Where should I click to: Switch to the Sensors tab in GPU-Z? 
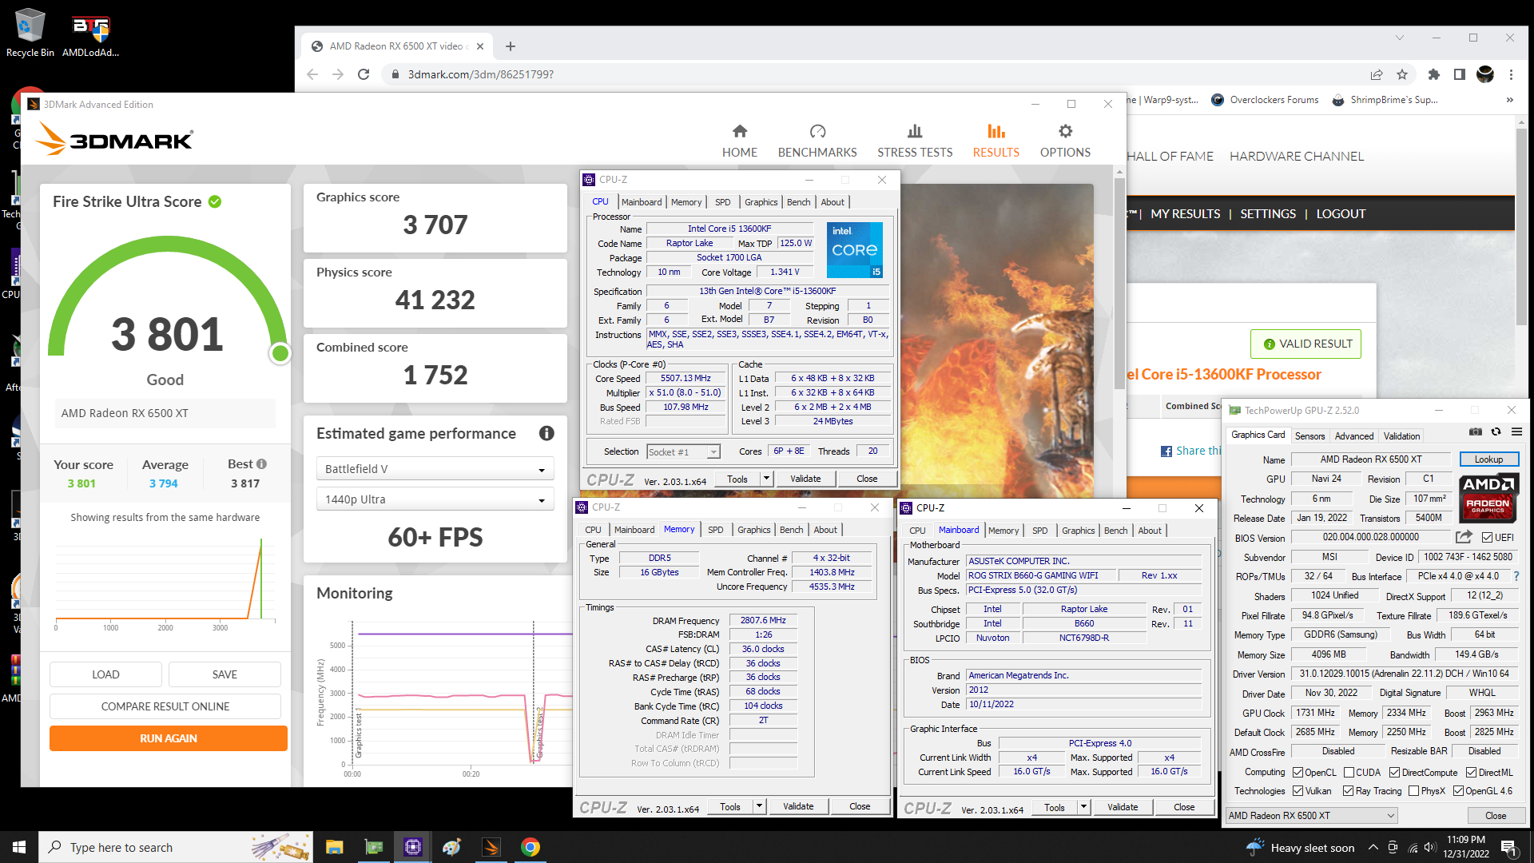coord(1309,435)
